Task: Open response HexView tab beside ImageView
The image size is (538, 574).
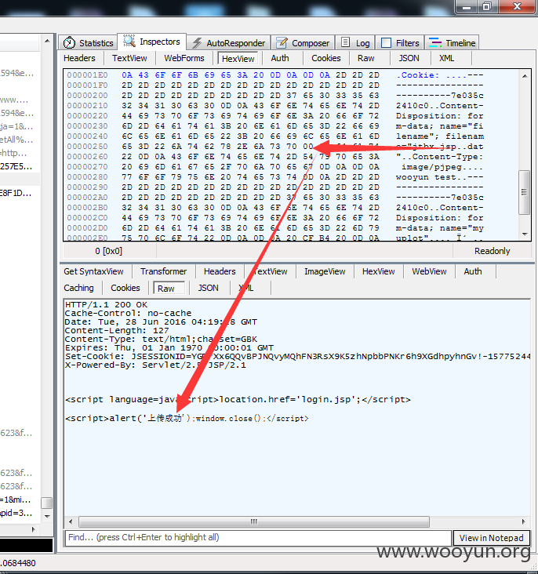Action: pyautogui.click(x=378, y=271)
